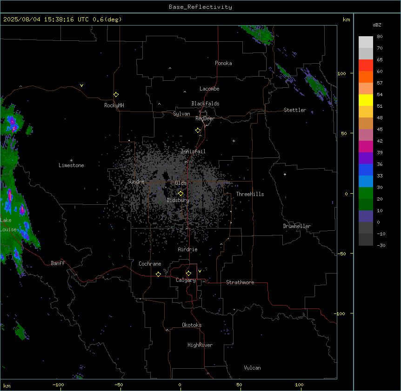This screenshot has height=391, width=401.
Task: Click the yellow diamond marker south of RedDeer
Action: click(198, 130)
